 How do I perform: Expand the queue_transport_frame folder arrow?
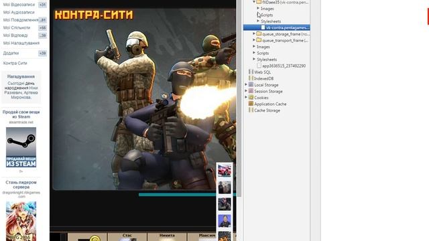254,40
